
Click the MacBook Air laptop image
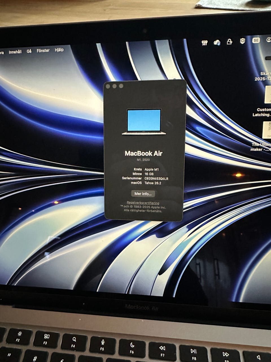tap(144, 122)
